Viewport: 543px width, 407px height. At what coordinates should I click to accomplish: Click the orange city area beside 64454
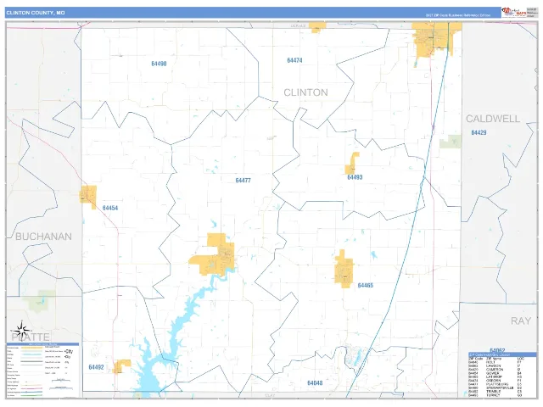tap(88, 197)
